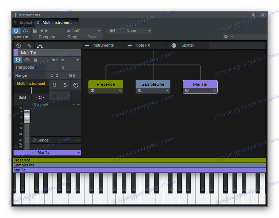Select the SampleOne instrument node

(153, 84)
